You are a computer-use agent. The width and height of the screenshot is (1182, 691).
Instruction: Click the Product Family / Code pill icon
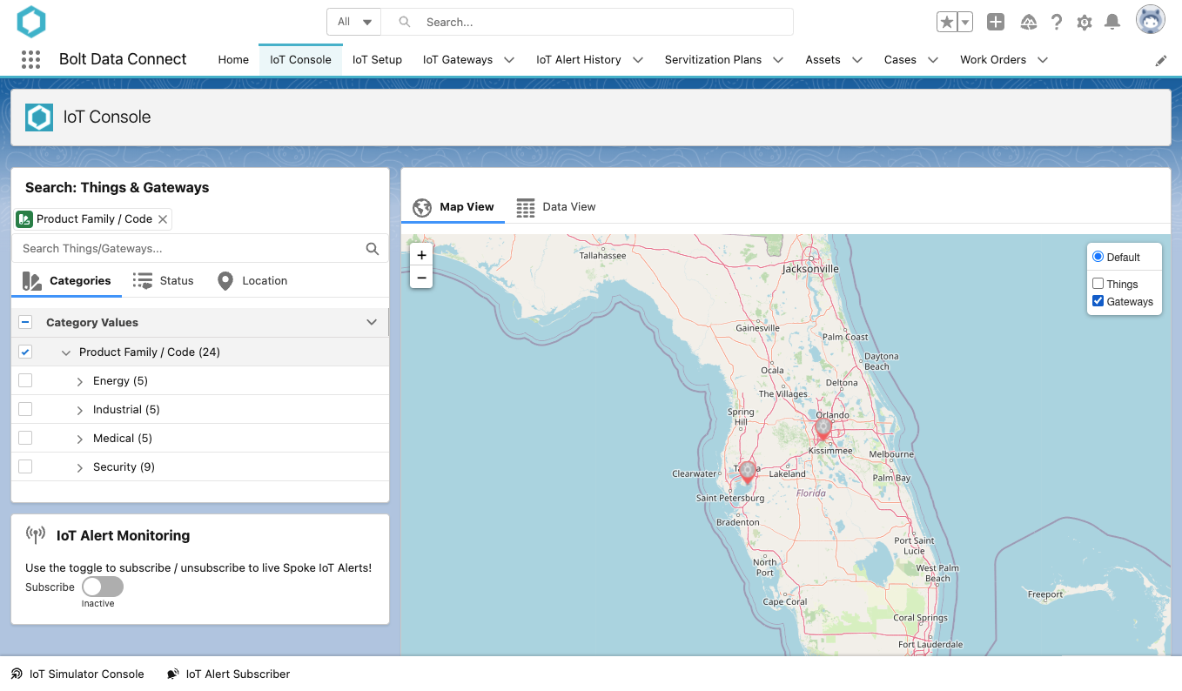point(24,219)
